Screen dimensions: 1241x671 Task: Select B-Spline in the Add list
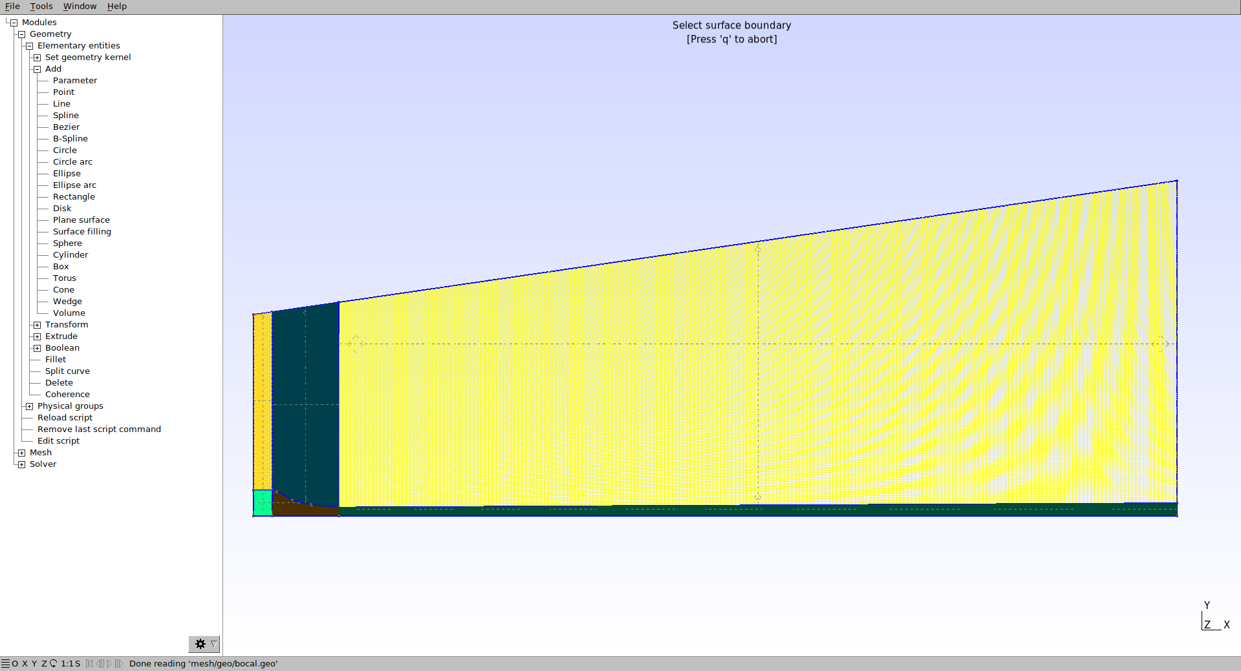tap(70, 139)
